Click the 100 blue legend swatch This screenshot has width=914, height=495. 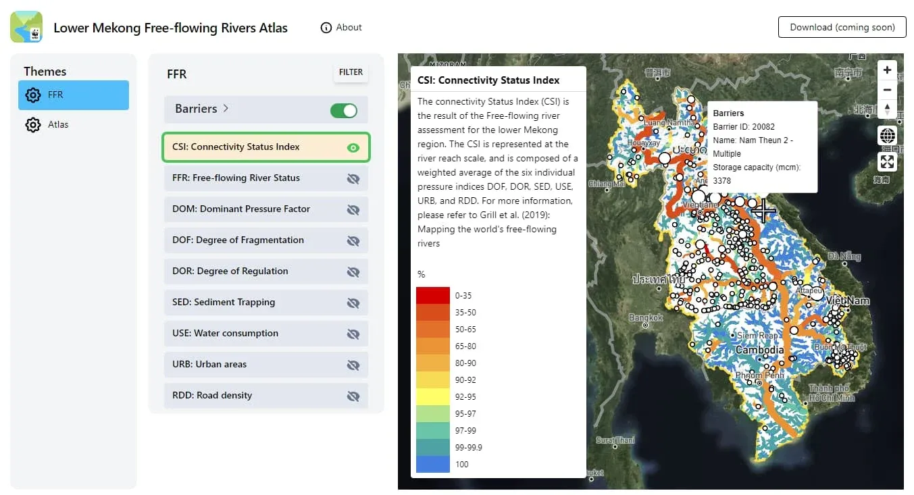click(433, 464)
